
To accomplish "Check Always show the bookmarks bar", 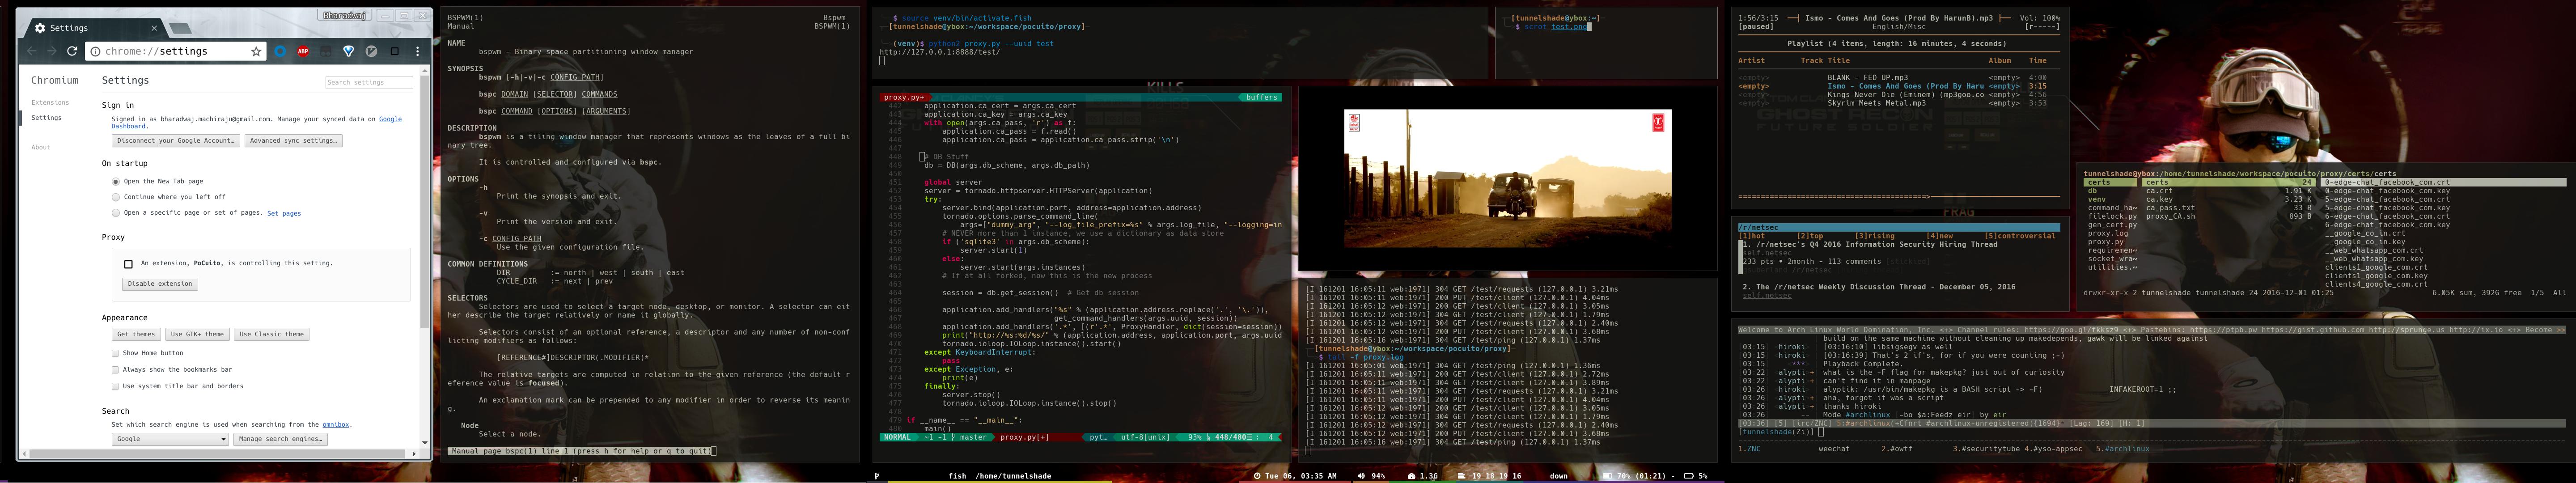I will (x=115, y=370).
